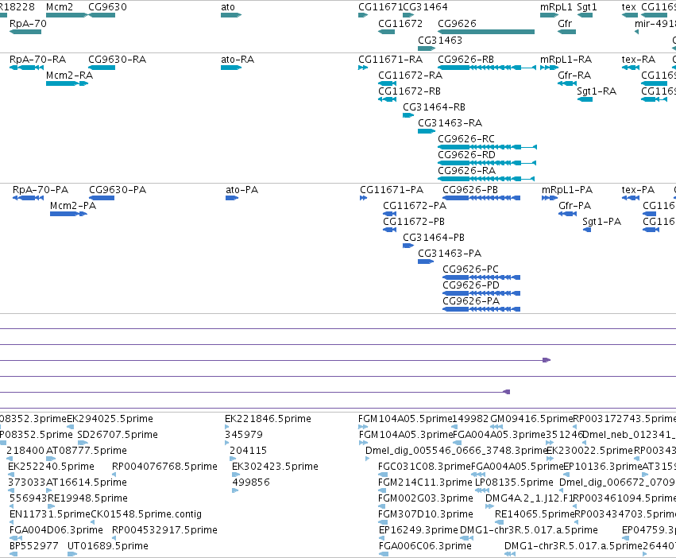Select EST BP552977 label

coord(33,545)
